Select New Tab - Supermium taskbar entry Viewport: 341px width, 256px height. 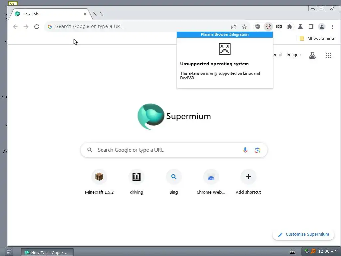click(47, 252)
